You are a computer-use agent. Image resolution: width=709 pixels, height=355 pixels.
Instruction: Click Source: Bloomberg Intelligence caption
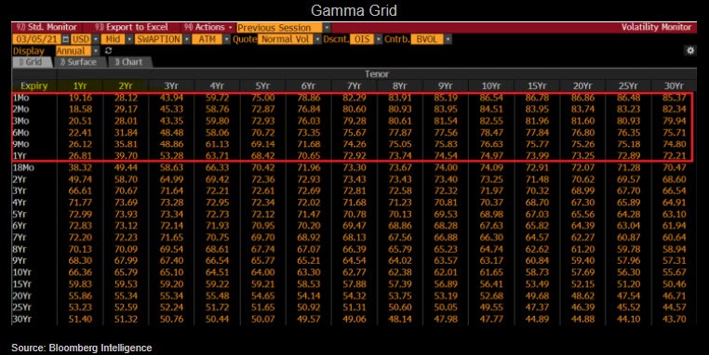(81, 348)
